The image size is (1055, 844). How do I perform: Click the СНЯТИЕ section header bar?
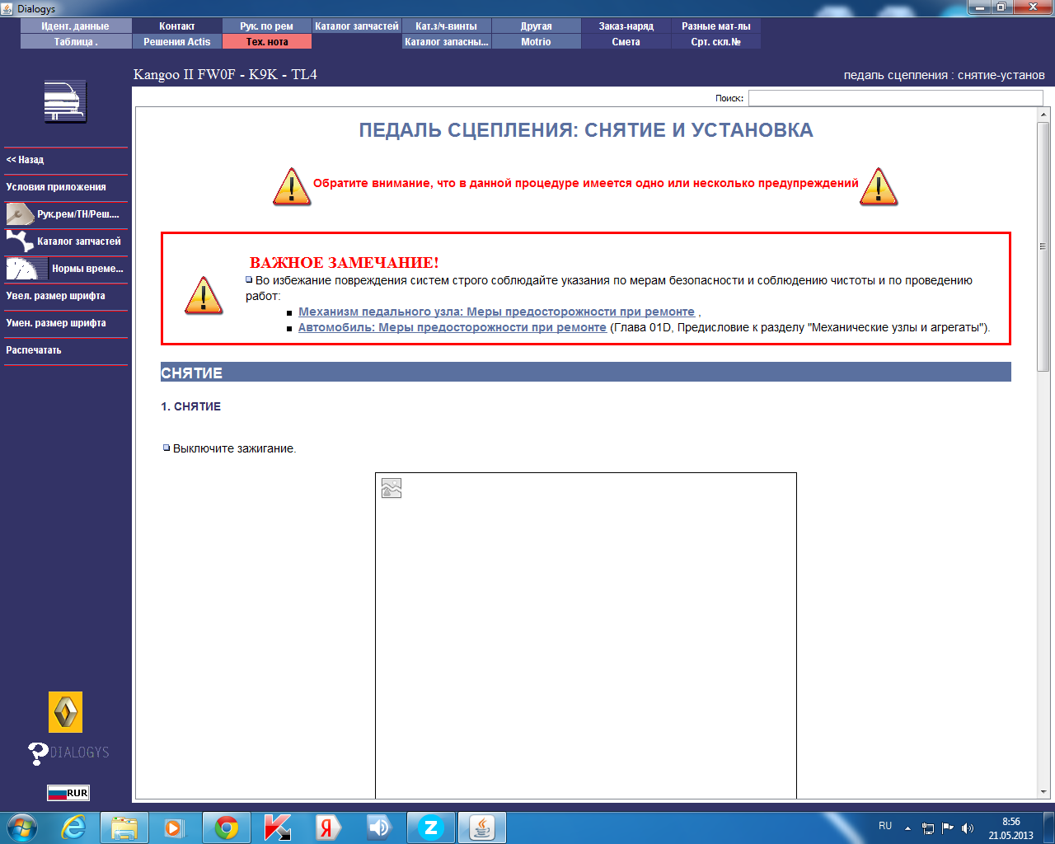click(x=586, y=373)
